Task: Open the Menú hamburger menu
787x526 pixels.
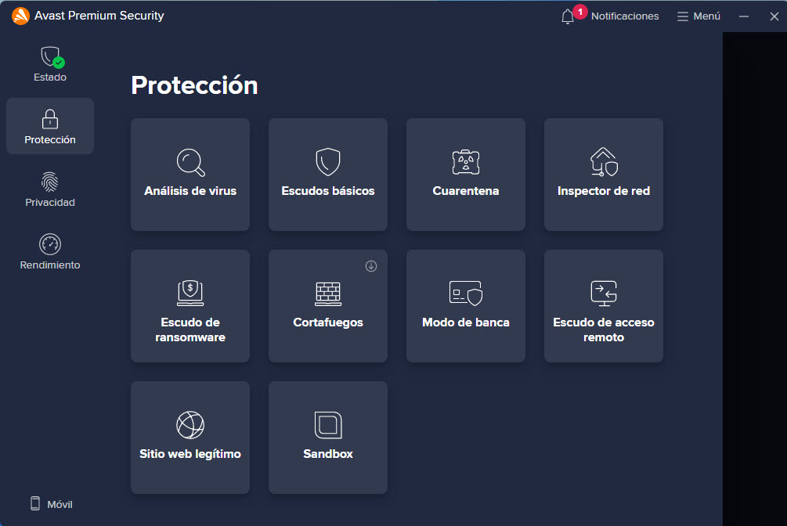Action: click(699, 16)
